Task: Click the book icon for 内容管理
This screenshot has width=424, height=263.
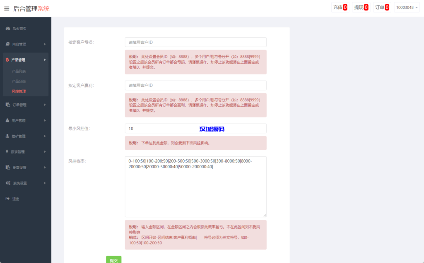Action: [x=7, y=44]
